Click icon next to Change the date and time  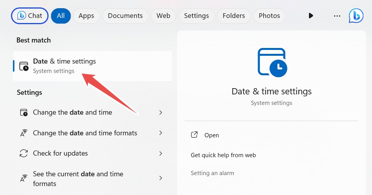[x=24, y=112]
